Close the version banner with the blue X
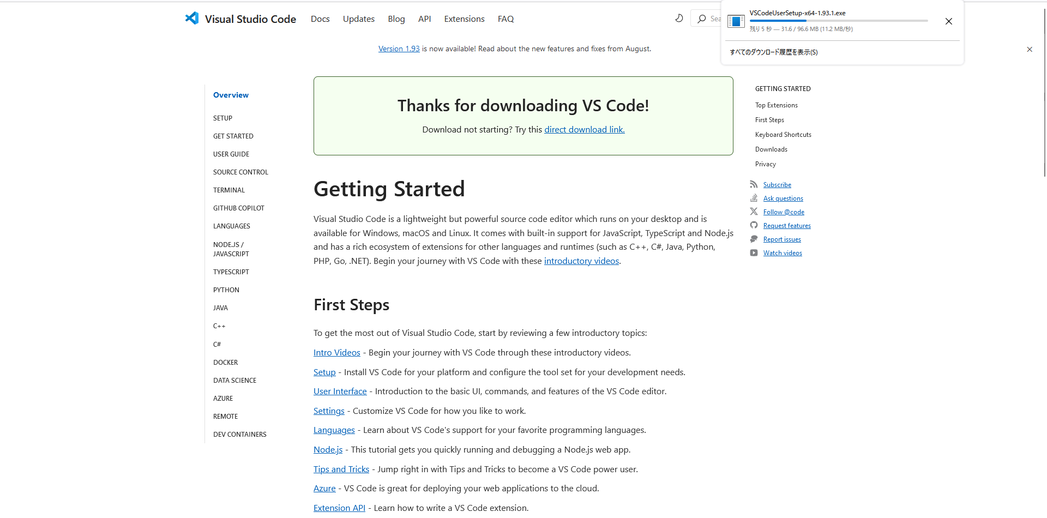Screen dimensions: 1047x518 [x=1030, y=49]
